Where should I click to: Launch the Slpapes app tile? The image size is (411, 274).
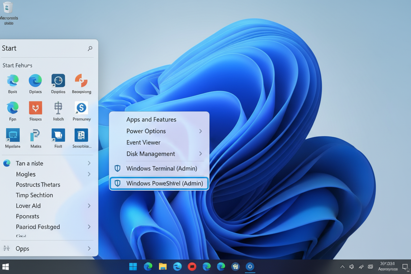[36, 108]
